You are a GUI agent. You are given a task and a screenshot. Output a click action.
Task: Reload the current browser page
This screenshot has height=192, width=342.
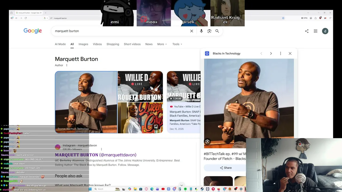26,18
